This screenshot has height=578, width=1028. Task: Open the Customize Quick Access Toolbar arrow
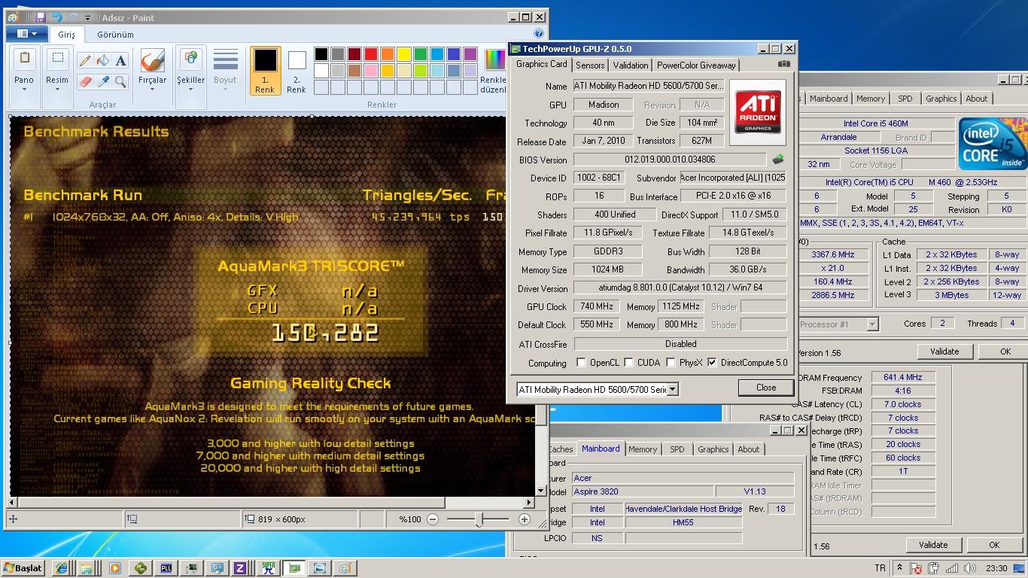tap(88, 18)
